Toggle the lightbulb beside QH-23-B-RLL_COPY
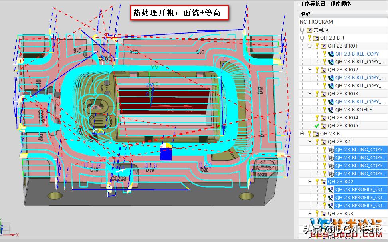The image size is (388, 242). coord(324,54)
